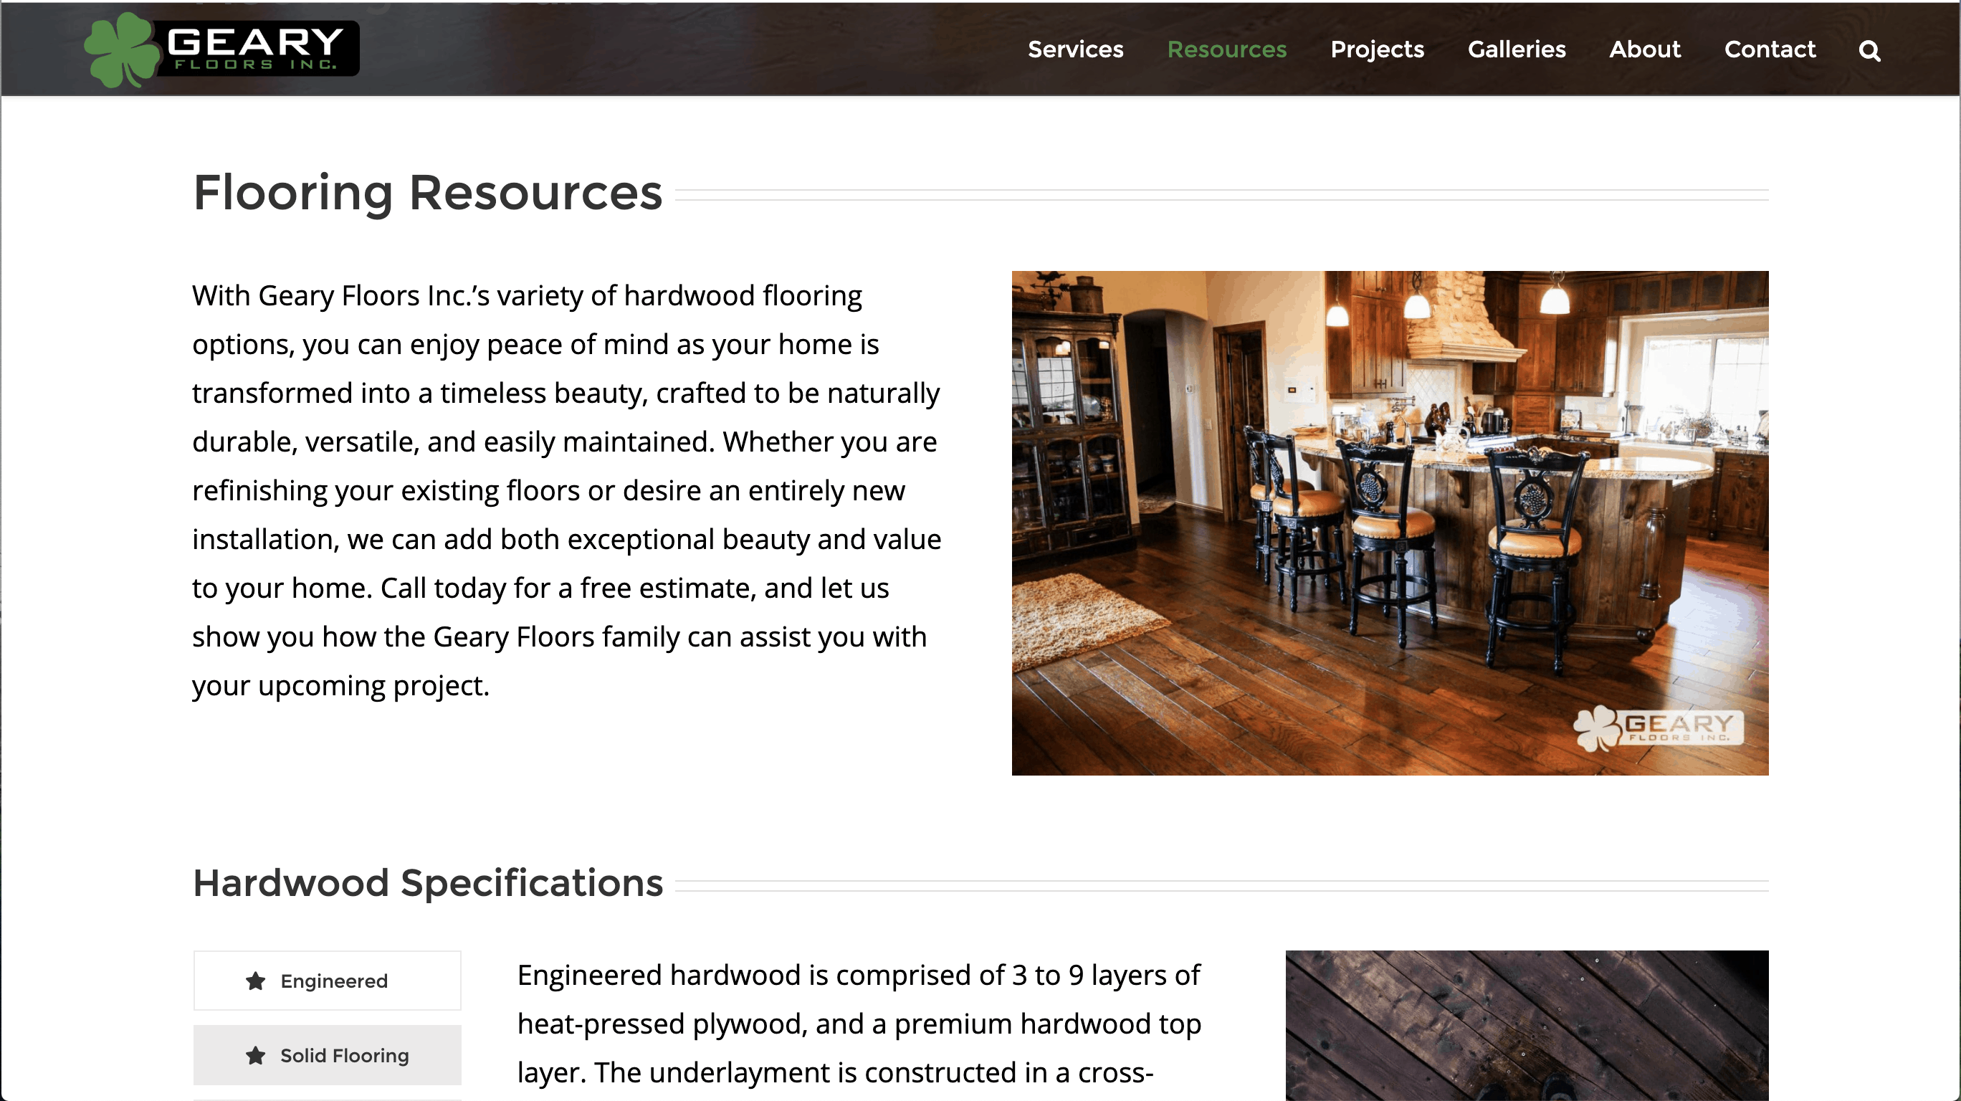Open the Services menu
The height and width of the screenshot is (1101, 1961).
[x=1075, y=49]
